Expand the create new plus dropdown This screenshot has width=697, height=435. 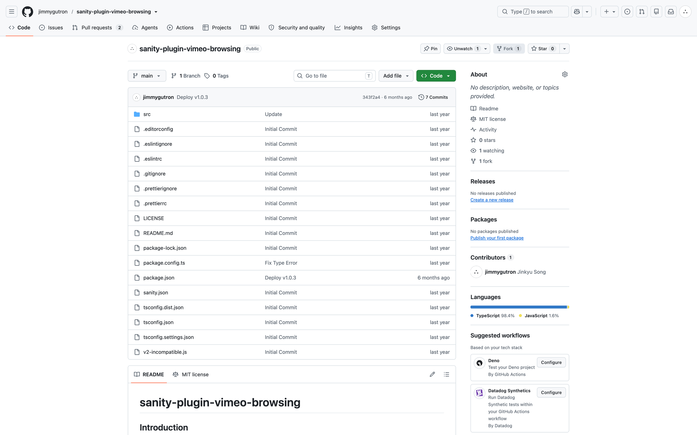[609, 11]
